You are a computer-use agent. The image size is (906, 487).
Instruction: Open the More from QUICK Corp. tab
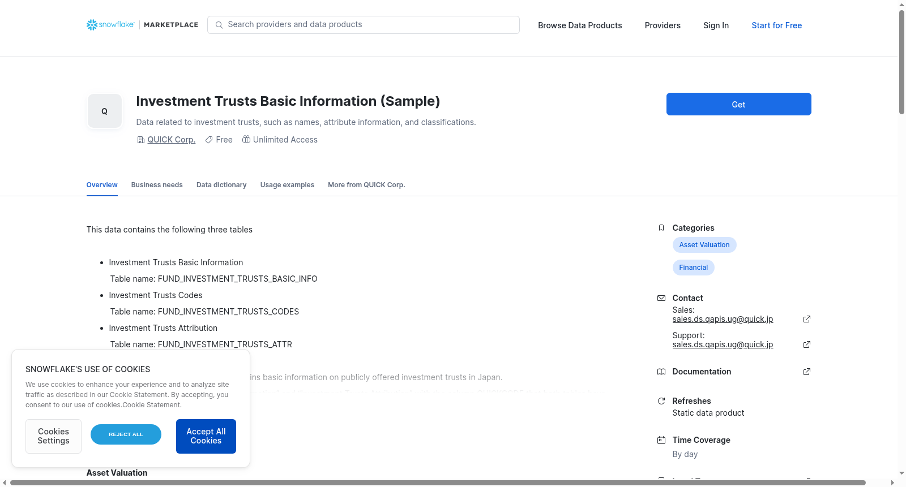coord(366,185)
